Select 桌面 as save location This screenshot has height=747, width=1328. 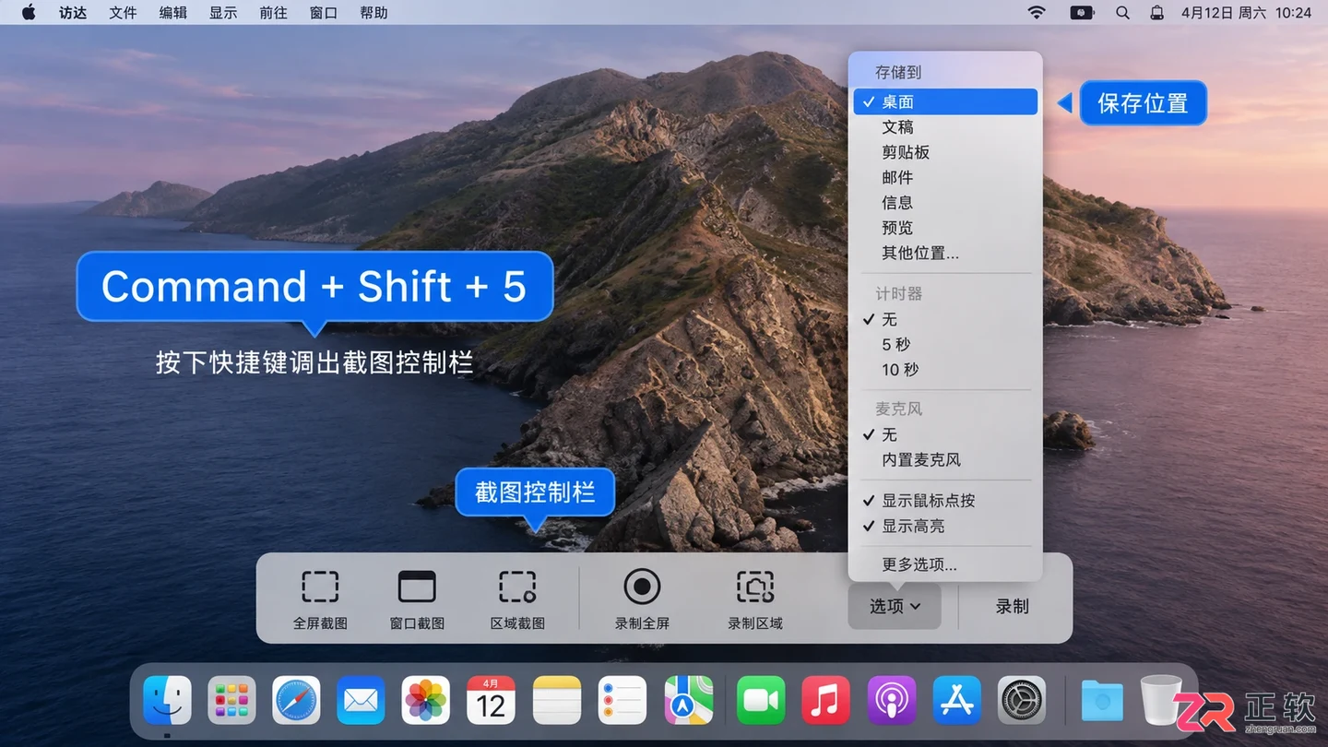[945, 101]
